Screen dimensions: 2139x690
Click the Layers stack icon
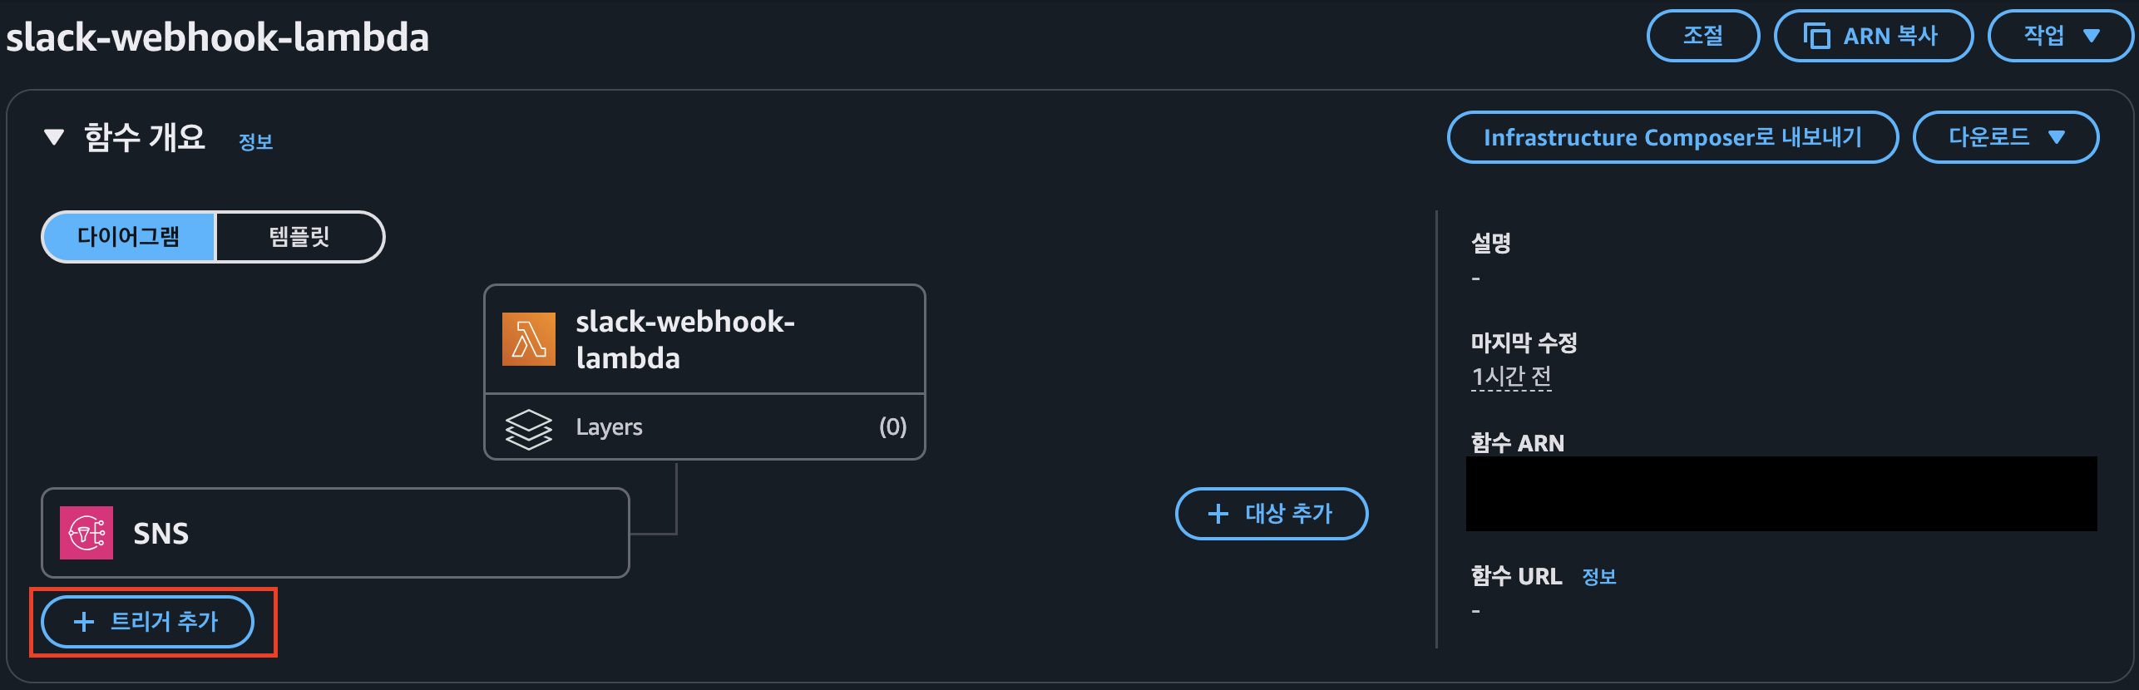[529, 428]
